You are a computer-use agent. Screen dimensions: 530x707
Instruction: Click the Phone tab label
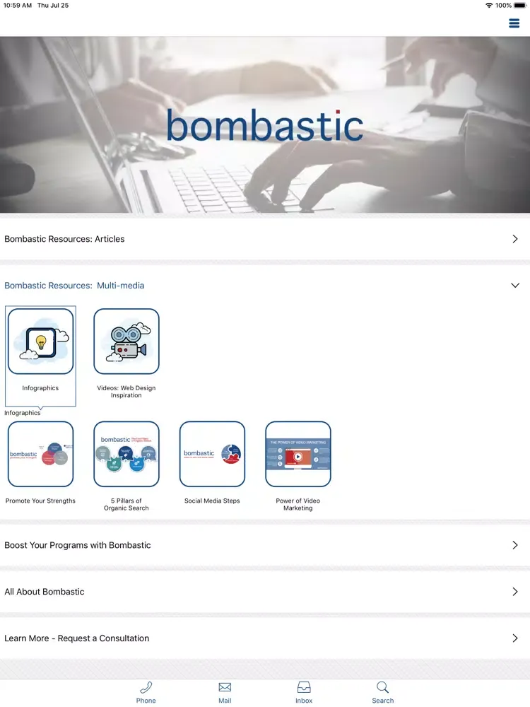coord(146,700)
